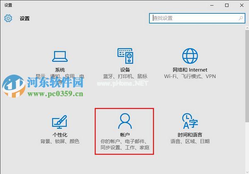Click the laptop icon for 系统

pos(60,56)
